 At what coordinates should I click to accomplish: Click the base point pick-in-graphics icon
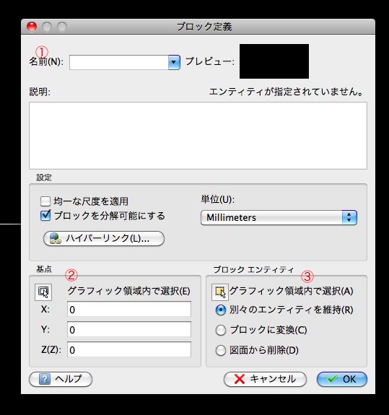(43, 292)
